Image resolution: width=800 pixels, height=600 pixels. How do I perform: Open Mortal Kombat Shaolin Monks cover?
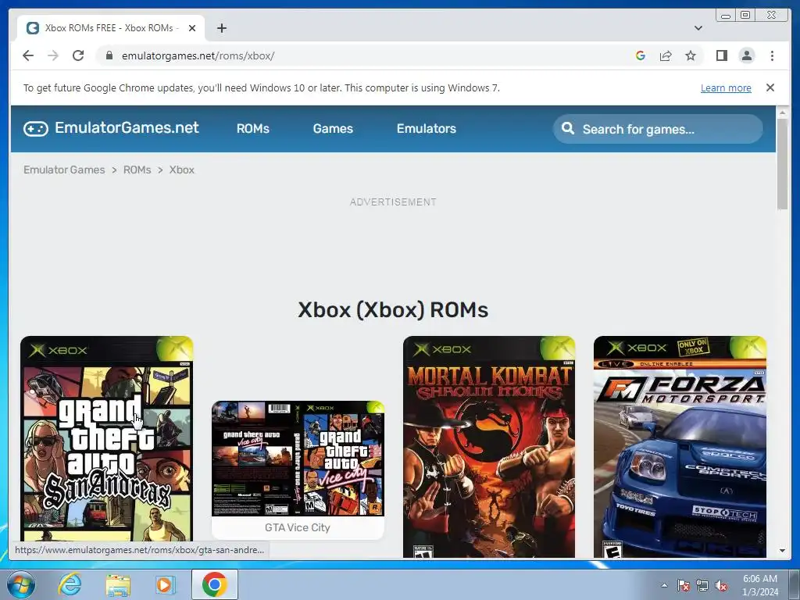coord(489,446)
